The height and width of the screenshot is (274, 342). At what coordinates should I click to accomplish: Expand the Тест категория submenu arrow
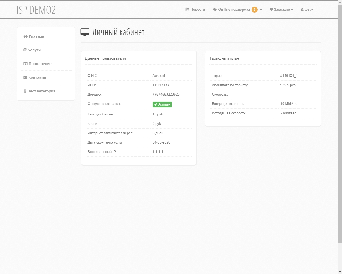67,91
